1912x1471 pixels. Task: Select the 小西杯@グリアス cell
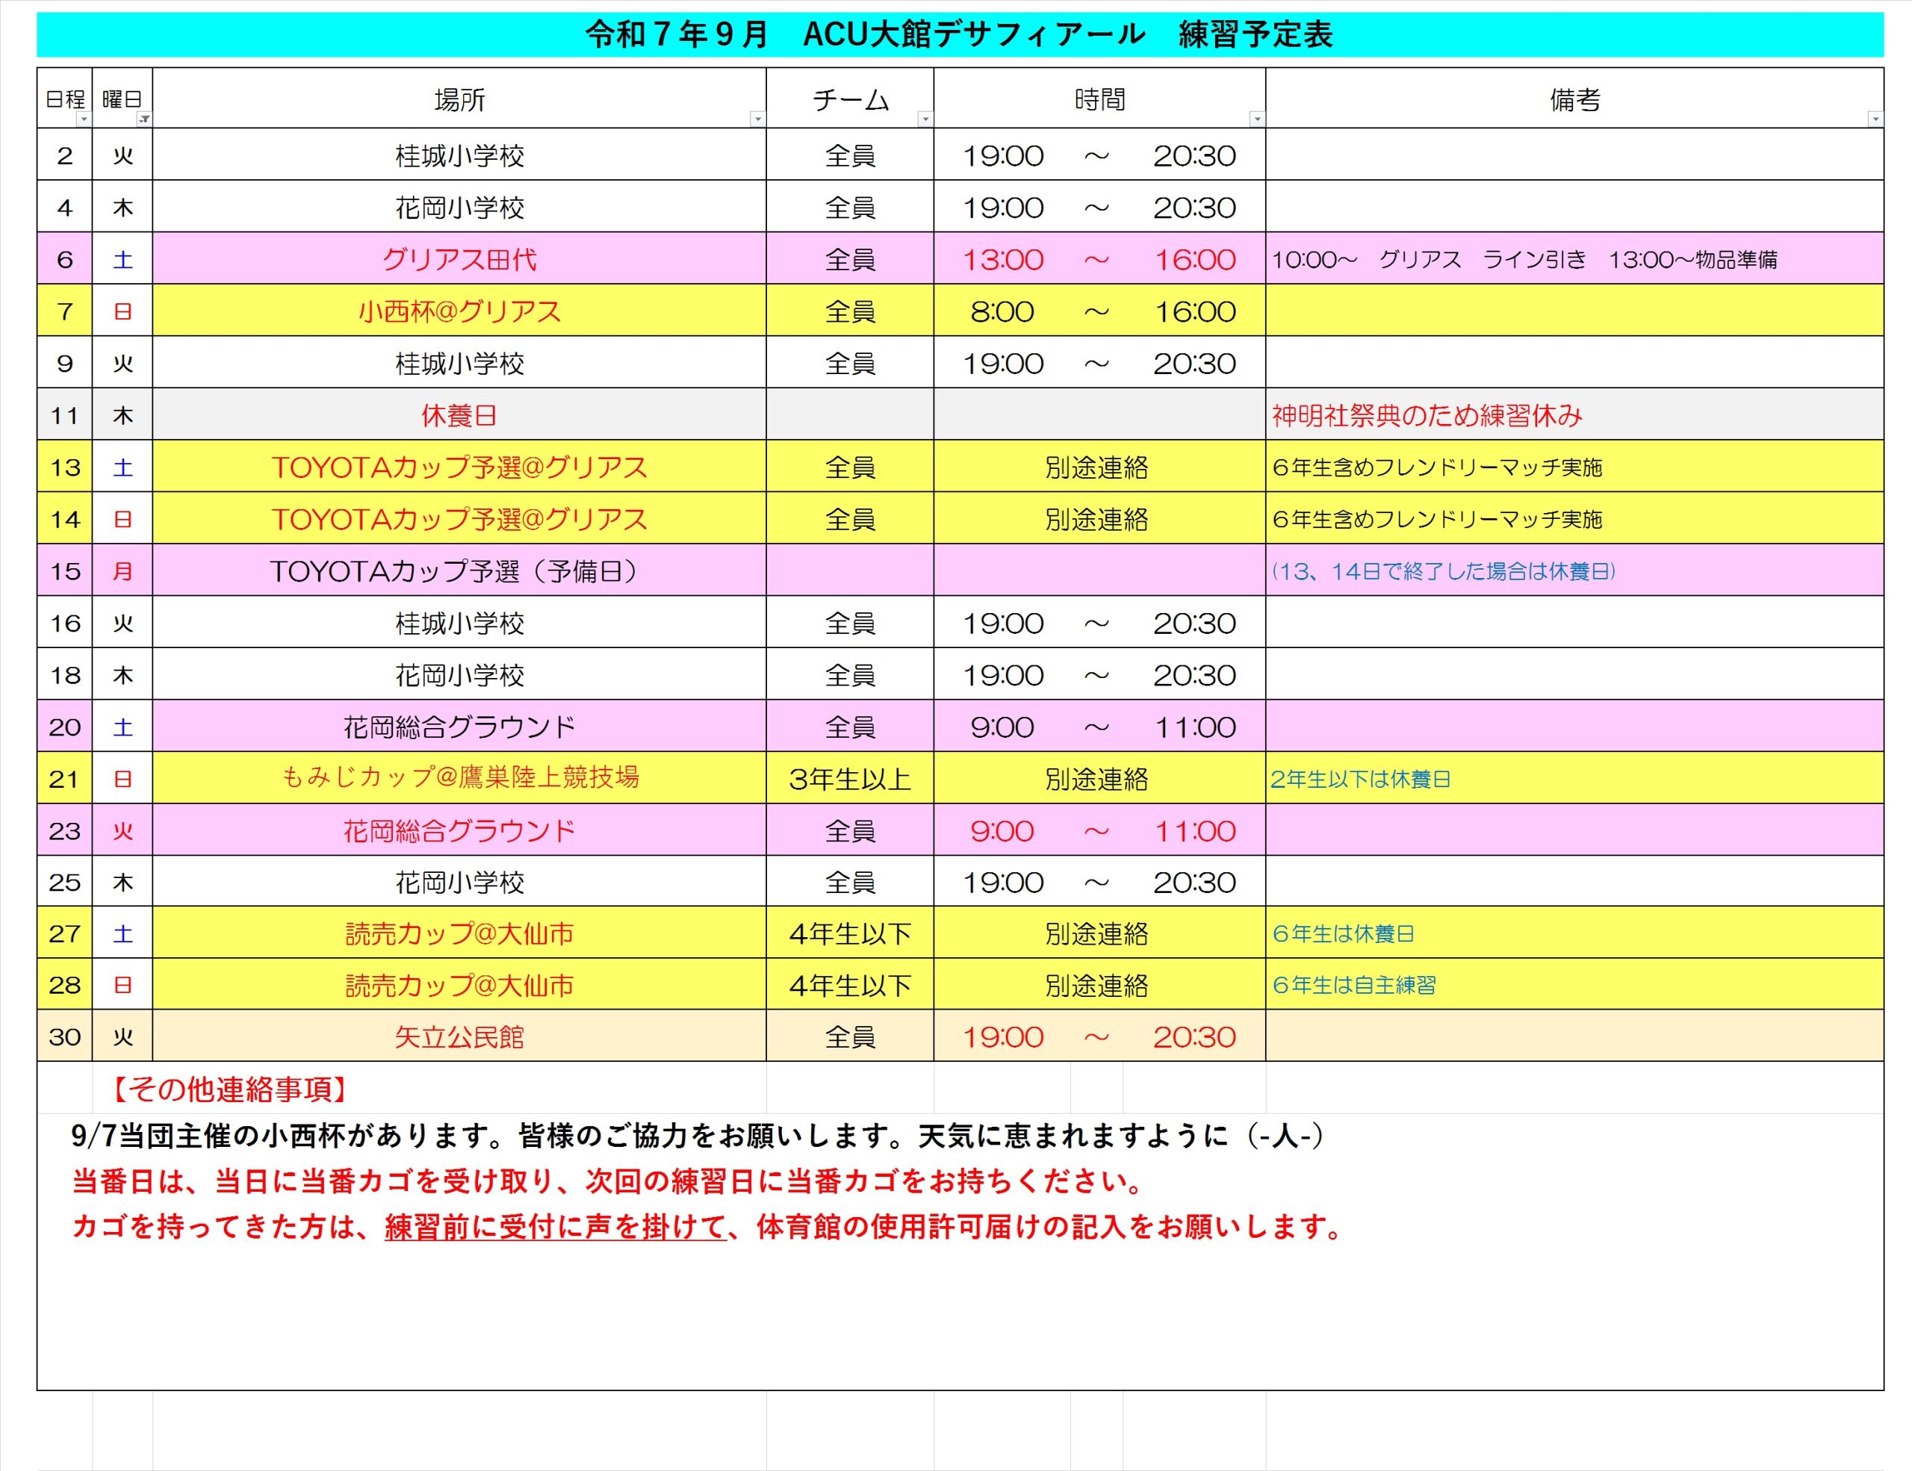[x=459, y=311]
